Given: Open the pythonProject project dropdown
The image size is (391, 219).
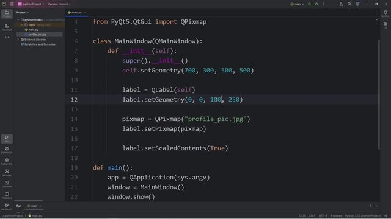Looking at the screenshot, I should click(31, 4).
